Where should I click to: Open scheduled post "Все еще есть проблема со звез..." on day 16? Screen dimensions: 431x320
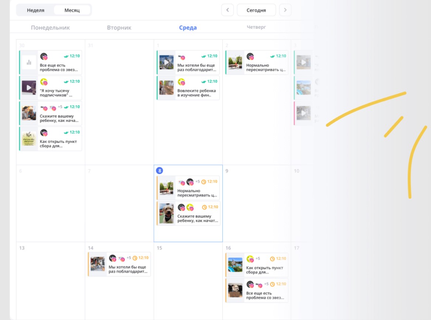point(257,290)
